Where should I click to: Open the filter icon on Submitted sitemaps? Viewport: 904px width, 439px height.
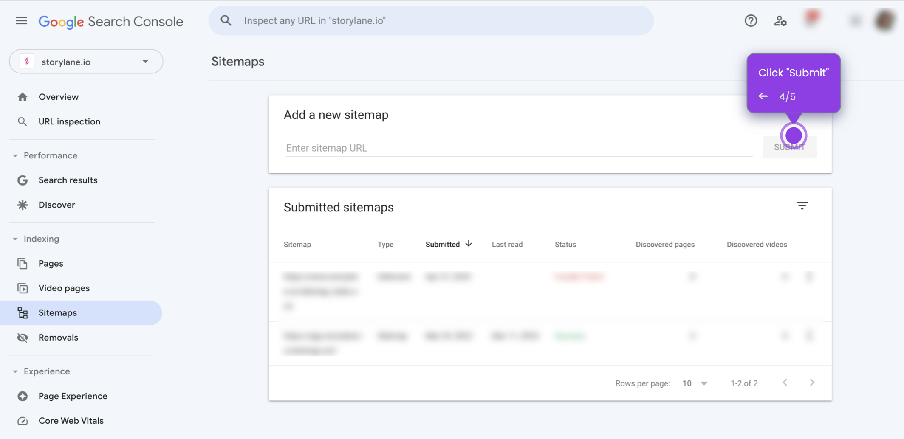(x=802, y=205)
